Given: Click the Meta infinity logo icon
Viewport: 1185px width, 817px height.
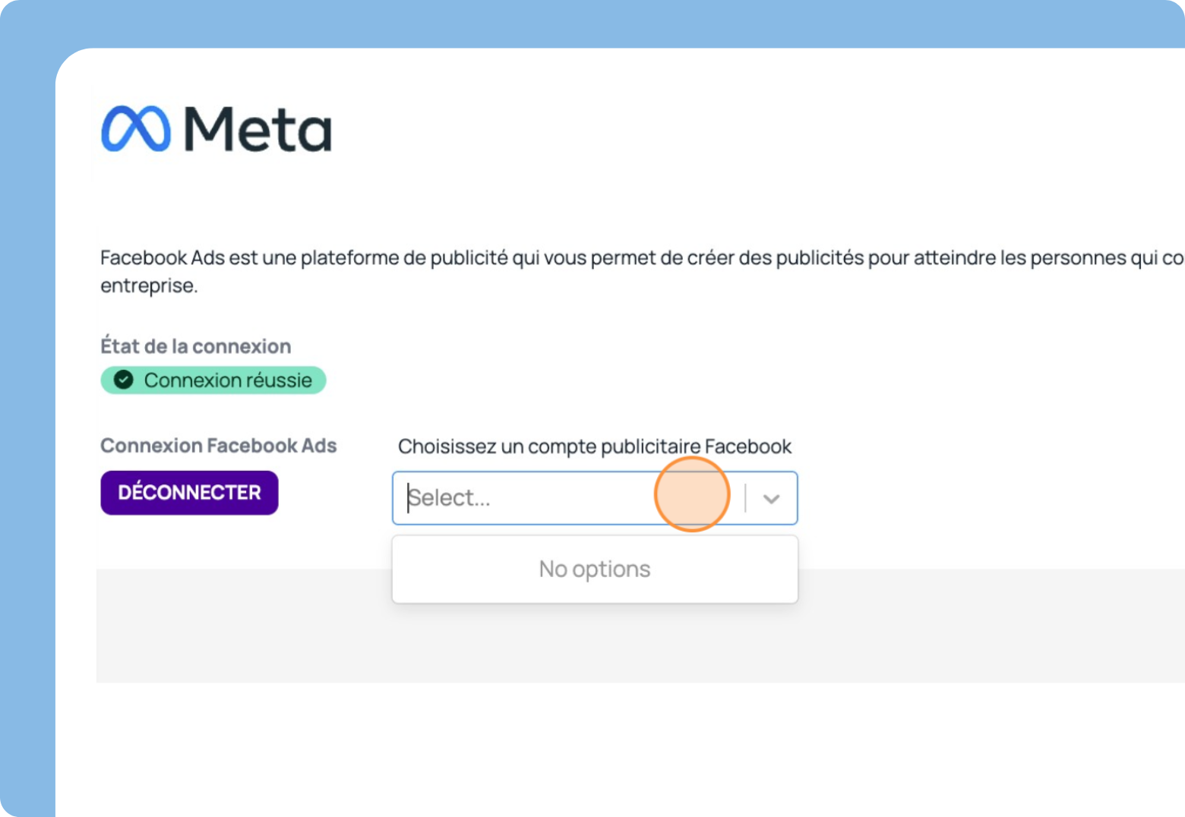Looking at the screenshot, I should coord(136,128).
